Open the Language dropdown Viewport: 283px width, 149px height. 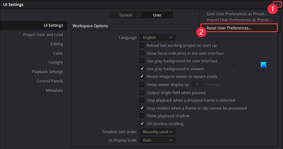157,38
